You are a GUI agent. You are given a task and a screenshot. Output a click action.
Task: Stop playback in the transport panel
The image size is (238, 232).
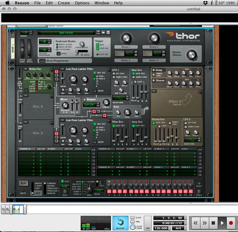coord(213,223)
